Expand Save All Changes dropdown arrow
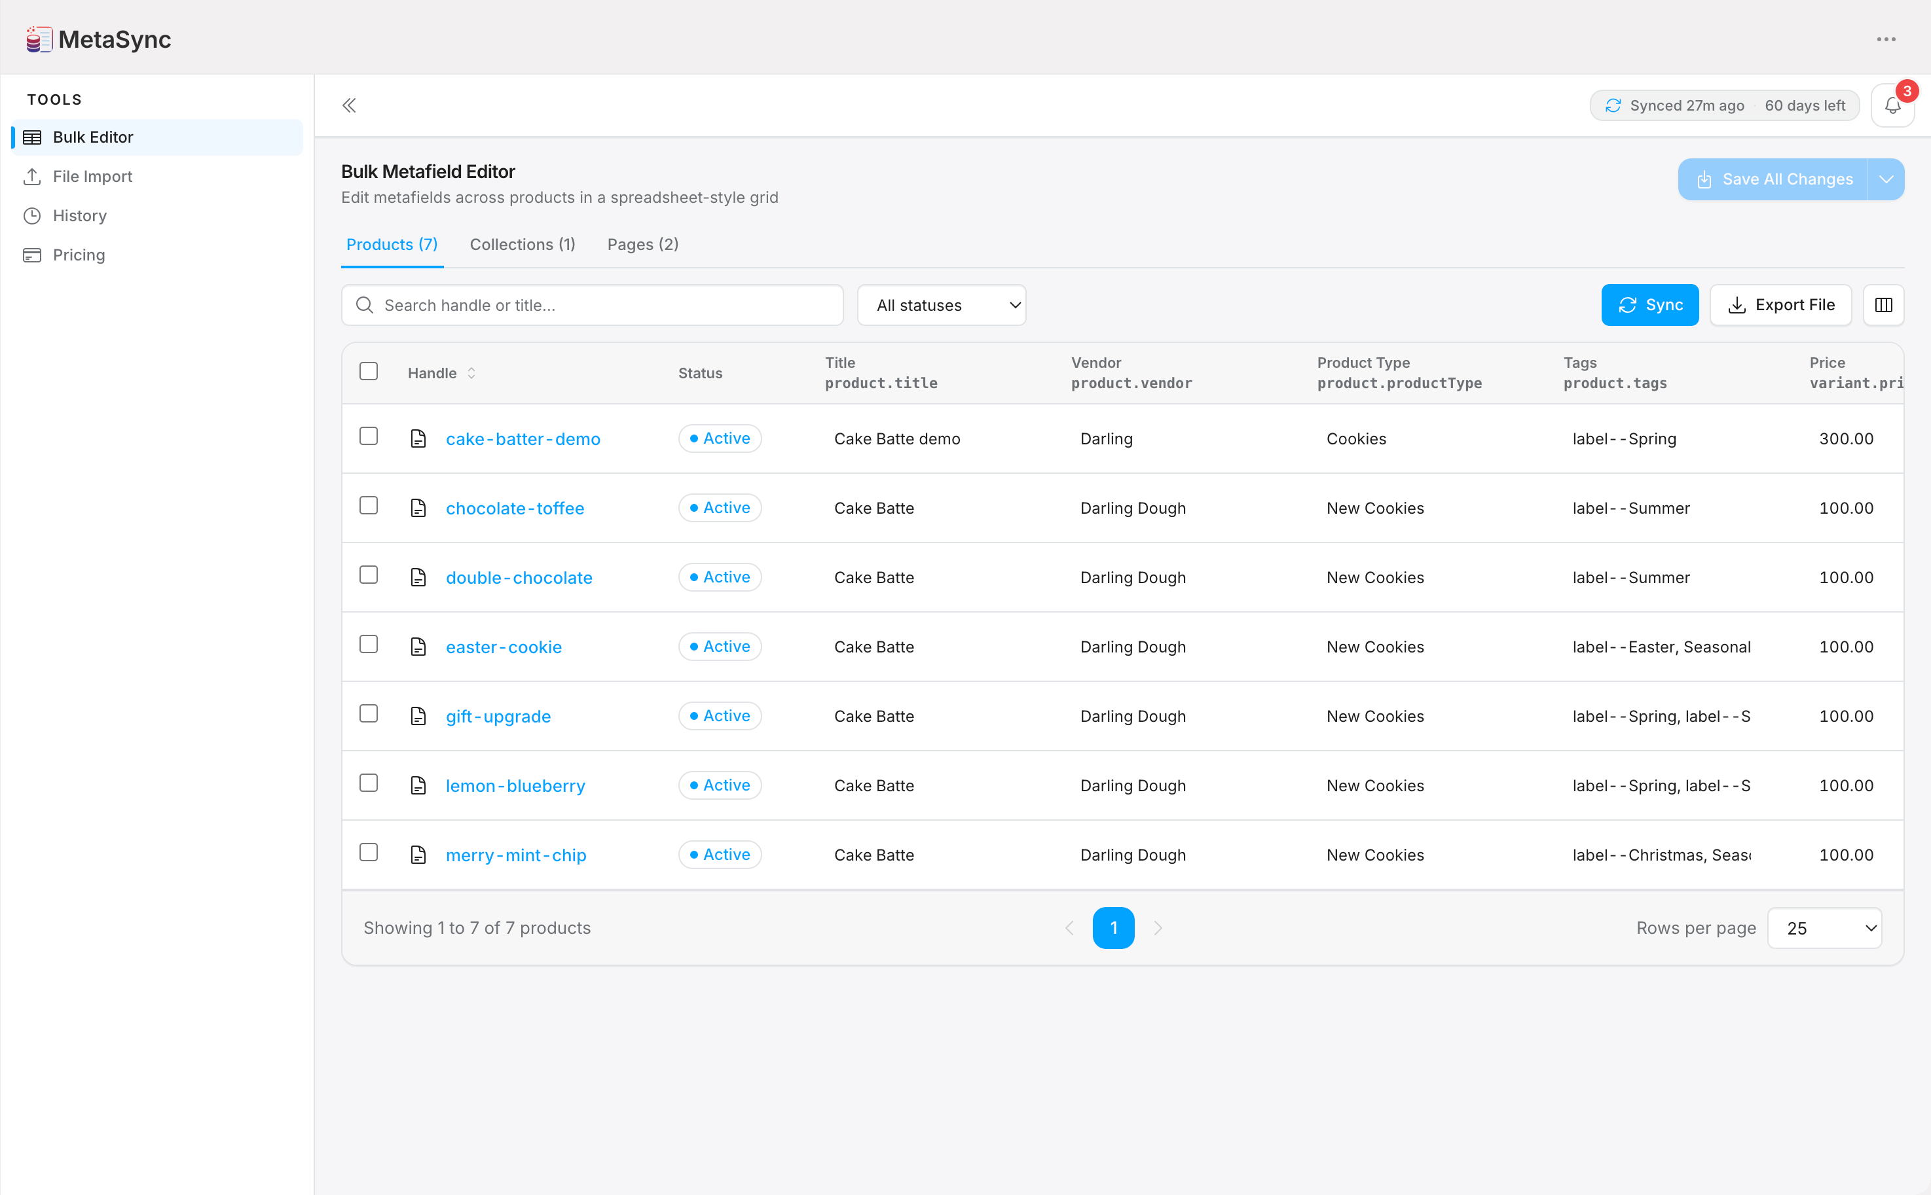 tap(1886, 179)
